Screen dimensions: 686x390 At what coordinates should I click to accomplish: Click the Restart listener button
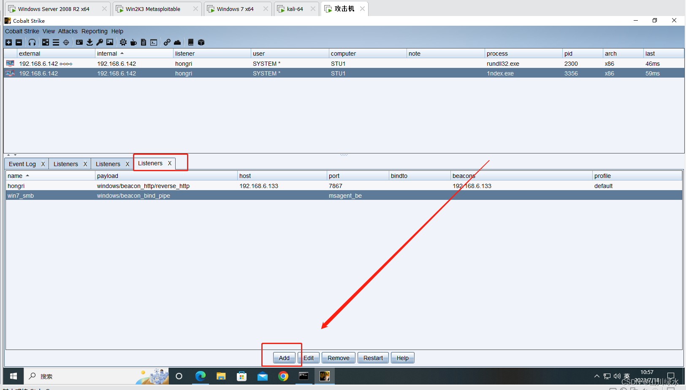[373, 358]
